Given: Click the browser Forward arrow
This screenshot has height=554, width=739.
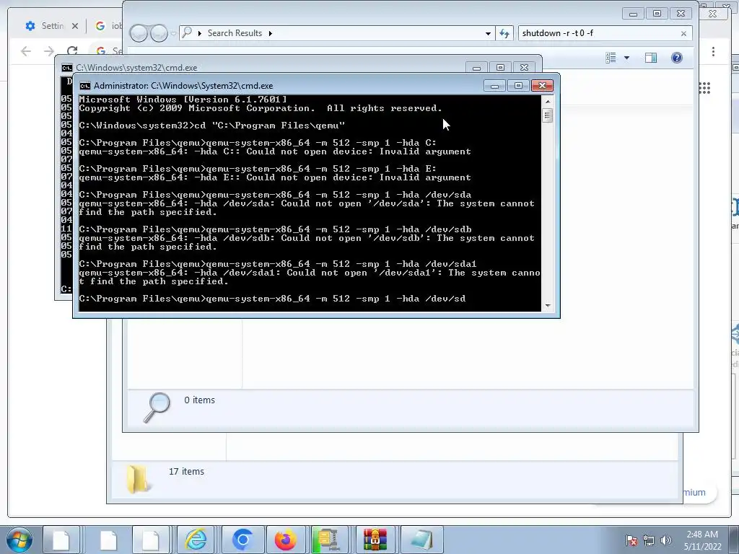Looking at the screenshot, I should pyautogui.click(x=49, y=51).
